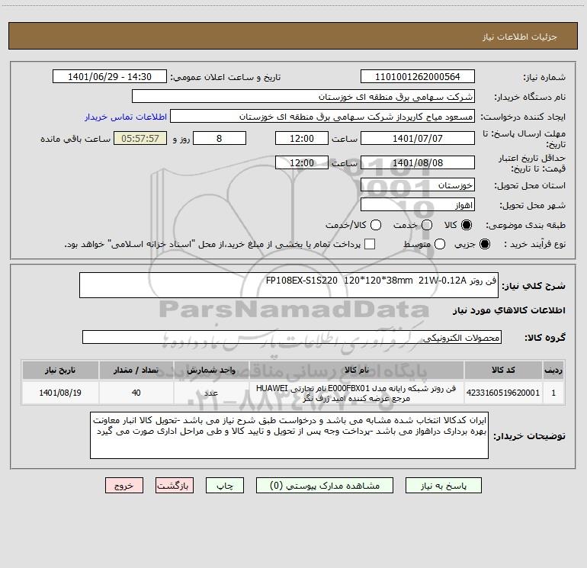587x568 pixels.
Task: Select the کالا radio button
Action: 467,225
